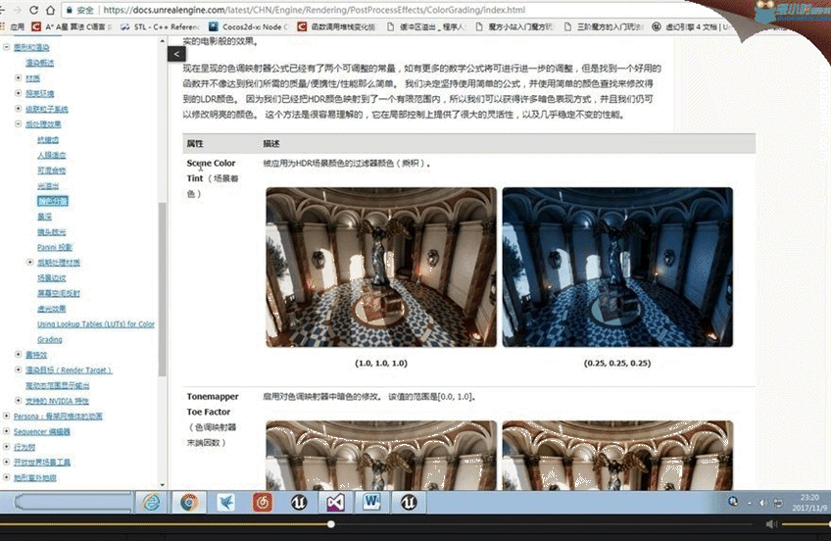Open the A* A星 算法 C语言 bookmark
This screenshot has width=831, height=541.
73,26
